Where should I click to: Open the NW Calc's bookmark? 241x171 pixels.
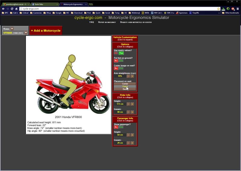pyautogui.click(x=156, y=13)
